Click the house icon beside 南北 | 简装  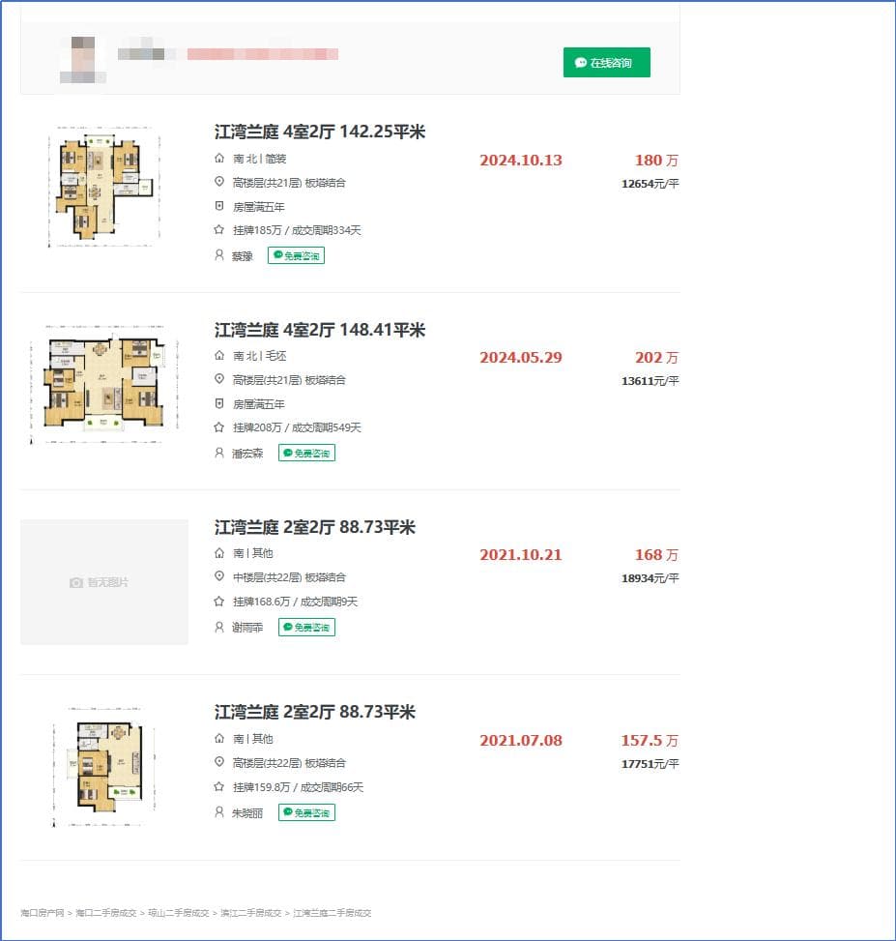pos(219,159)
